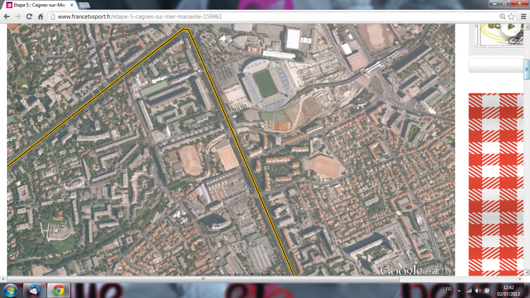Click the stadium on the satellite map

pyautogui.click(x=266, y=84)
